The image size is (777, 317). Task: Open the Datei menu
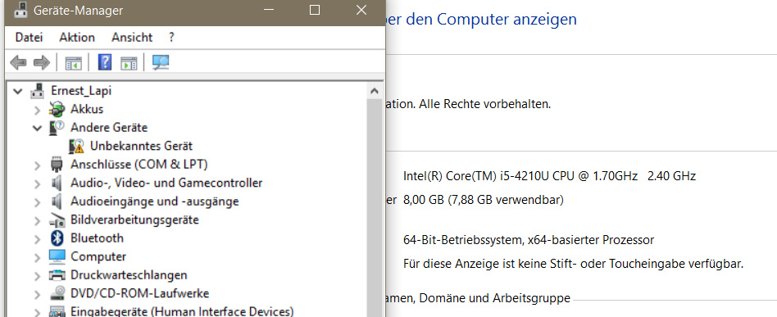click(30, 37)
